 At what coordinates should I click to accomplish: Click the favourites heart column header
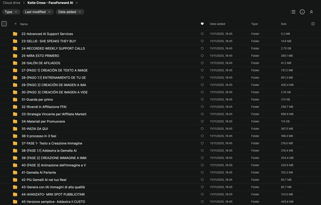pyautogui.click(x=202, y=24)
